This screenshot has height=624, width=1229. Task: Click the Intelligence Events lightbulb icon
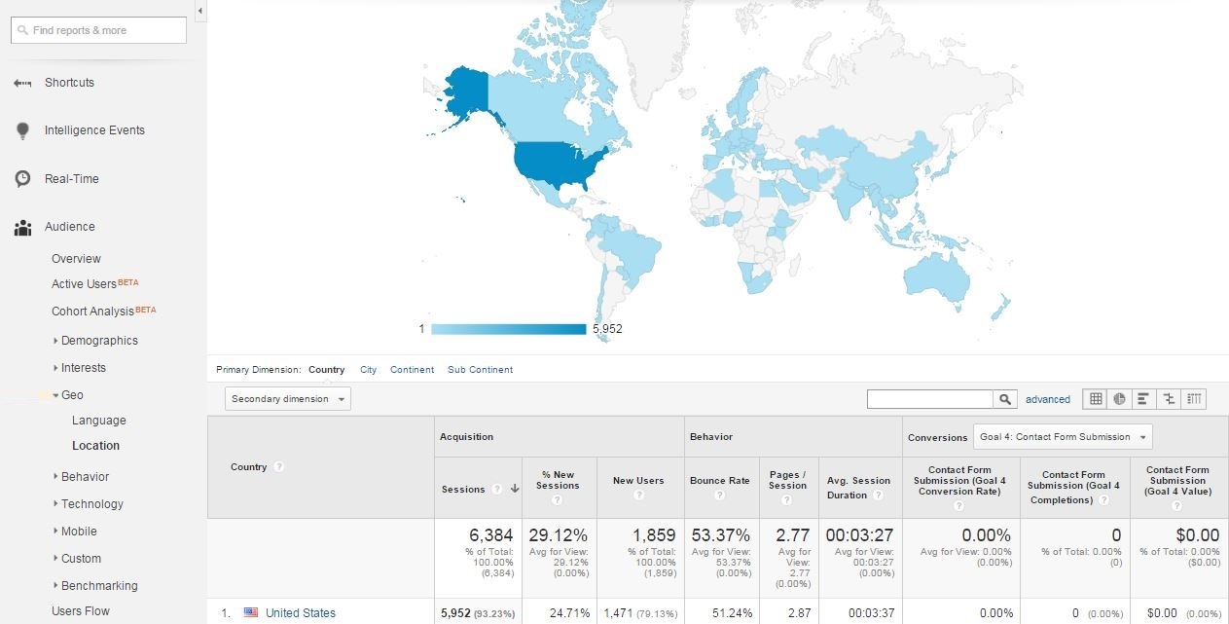pyautogui.click(x=22, y=130)
